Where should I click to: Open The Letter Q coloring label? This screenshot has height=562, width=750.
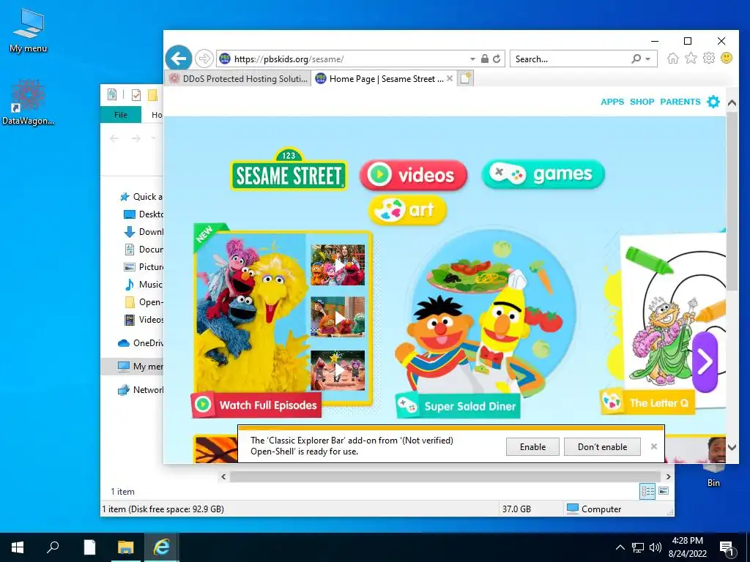[647, 402]
